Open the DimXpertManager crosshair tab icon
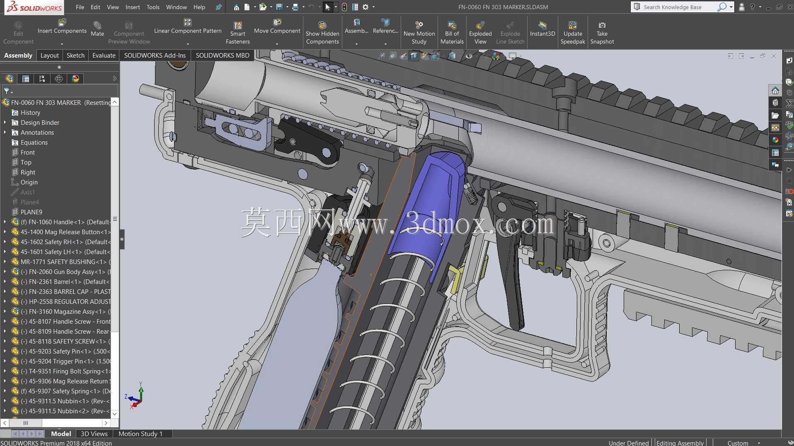 (59, 79)
